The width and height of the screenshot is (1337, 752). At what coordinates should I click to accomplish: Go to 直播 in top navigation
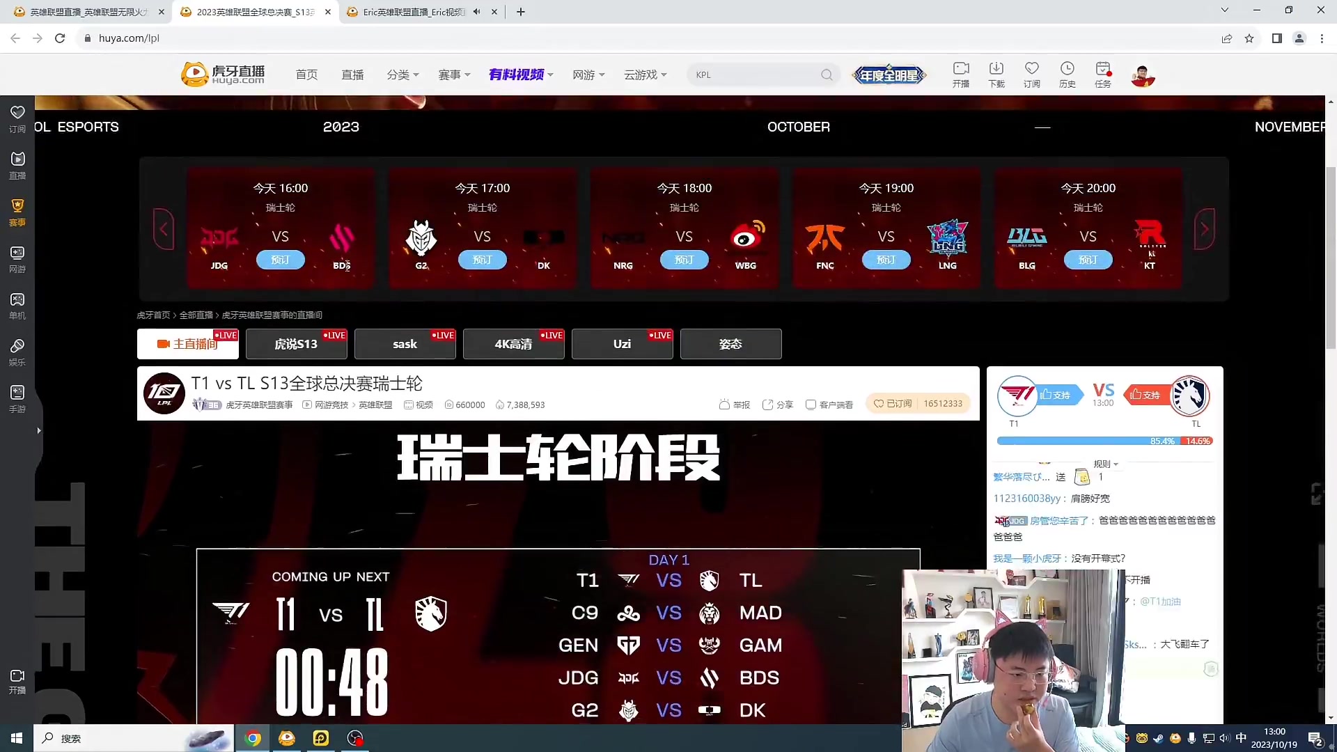pos(352,75)
